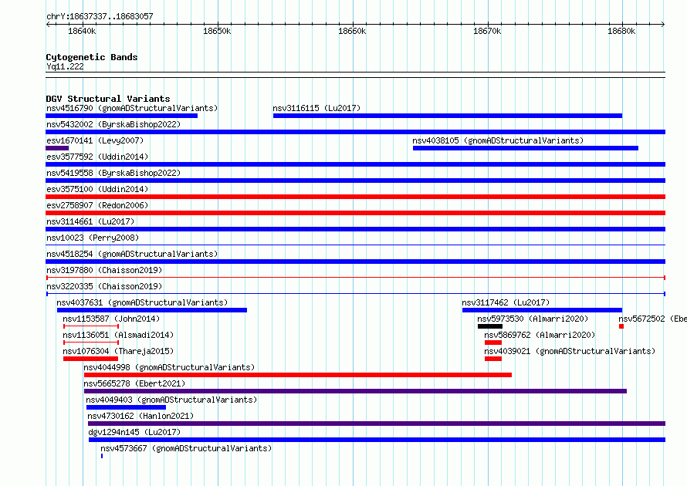Select the small red box of nsv5672502

click(621, 326)
